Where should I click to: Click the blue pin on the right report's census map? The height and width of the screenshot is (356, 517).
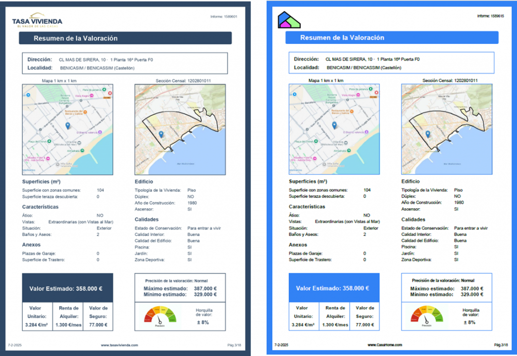(428, 134)
